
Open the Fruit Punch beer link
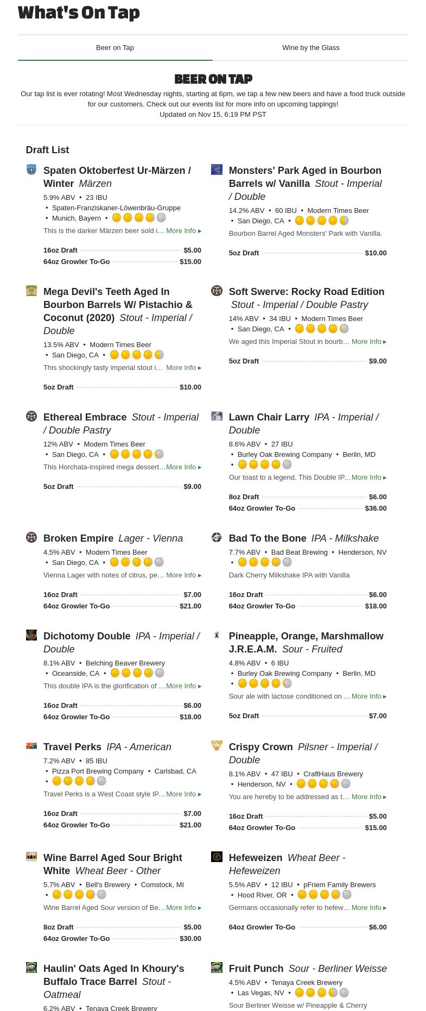click(256, 969)
